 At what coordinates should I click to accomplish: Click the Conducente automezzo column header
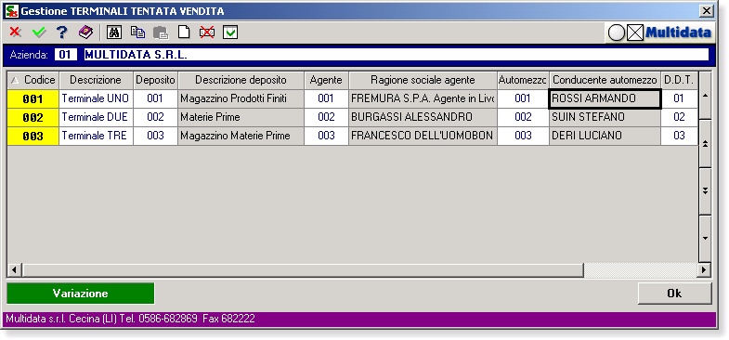[605, 80]
